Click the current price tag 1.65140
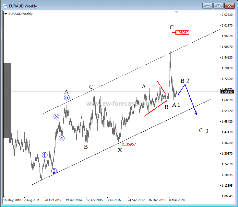This screenshot has height=207, width=238. [x=226, y=92]
